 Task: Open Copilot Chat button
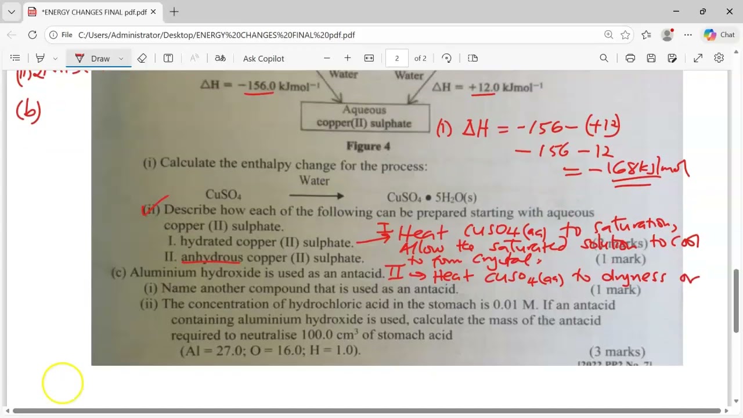(x=720, y=35)
